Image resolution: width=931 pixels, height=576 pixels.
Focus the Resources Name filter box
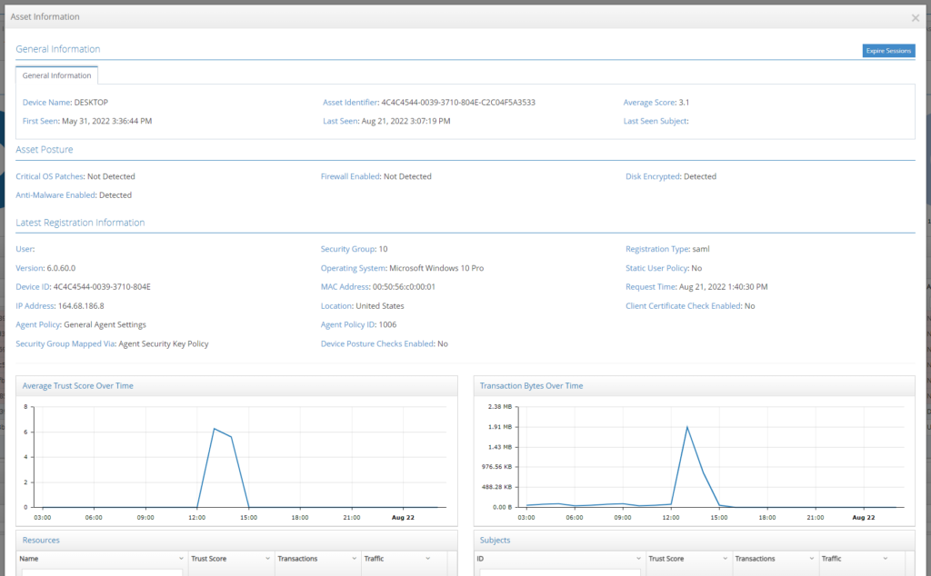click(102, 572)
